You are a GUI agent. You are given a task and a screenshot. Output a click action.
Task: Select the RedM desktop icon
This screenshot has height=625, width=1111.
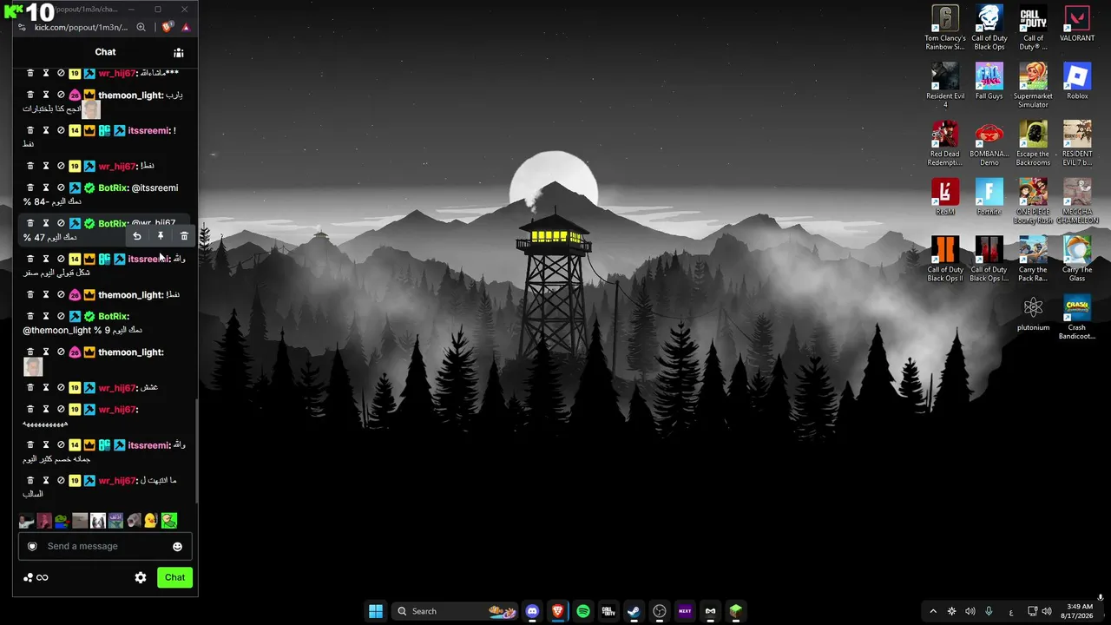tap(945, 197)
